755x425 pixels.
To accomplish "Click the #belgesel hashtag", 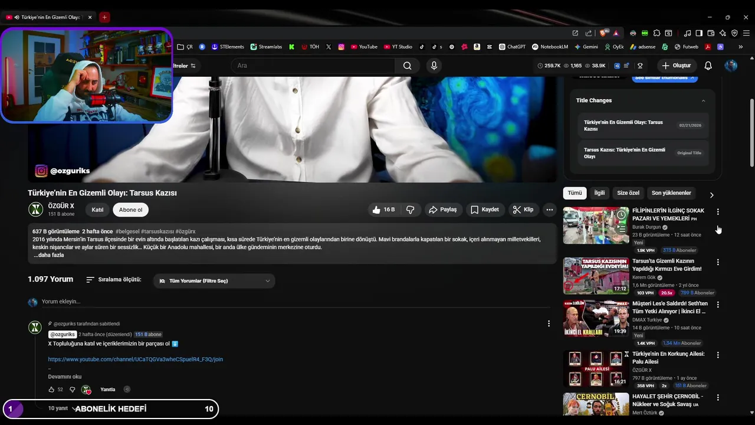I will pos(127,231).
